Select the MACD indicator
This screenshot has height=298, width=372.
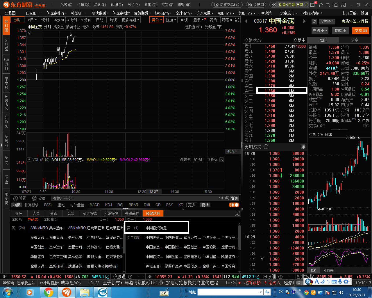pyautogui.click(x=94, y=205)
